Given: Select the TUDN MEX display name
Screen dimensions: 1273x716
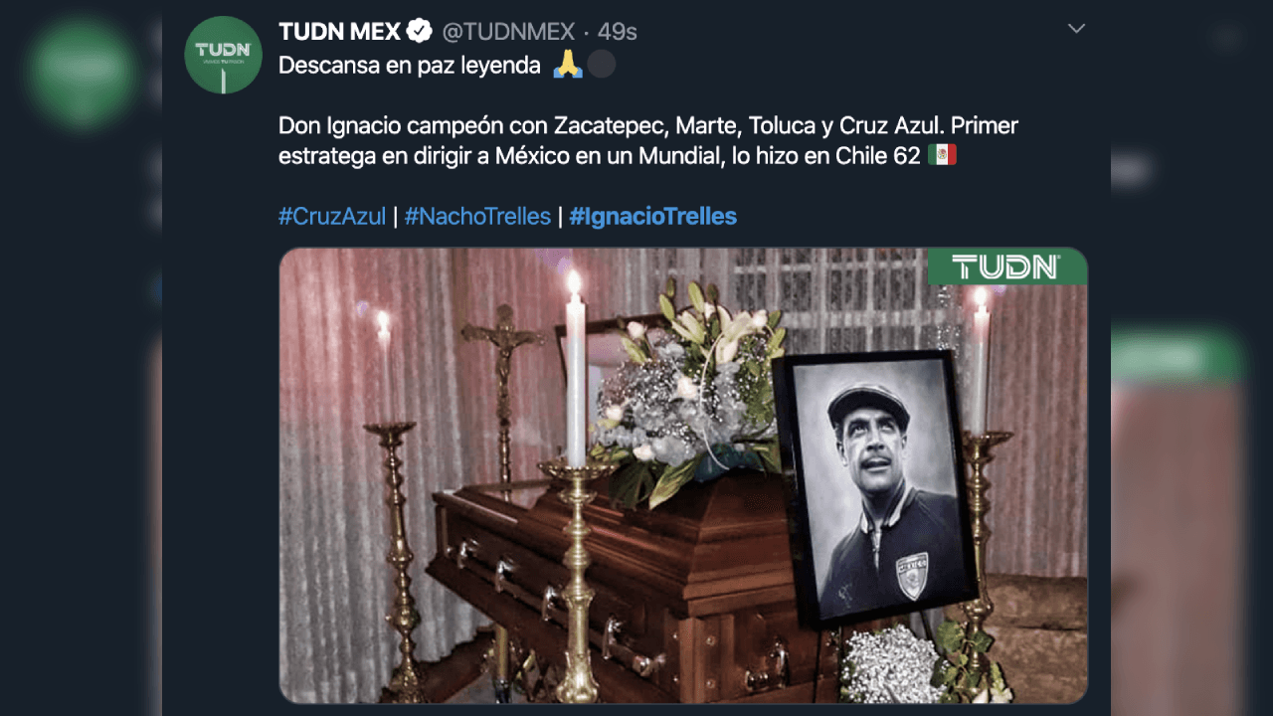Looking at the screenshot, I should [x=338, y=31].
